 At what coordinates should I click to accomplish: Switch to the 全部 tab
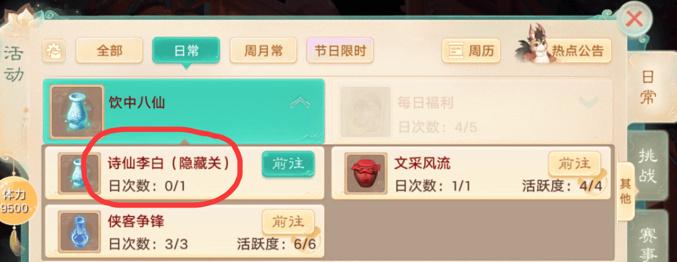click(x=109, y=51)
